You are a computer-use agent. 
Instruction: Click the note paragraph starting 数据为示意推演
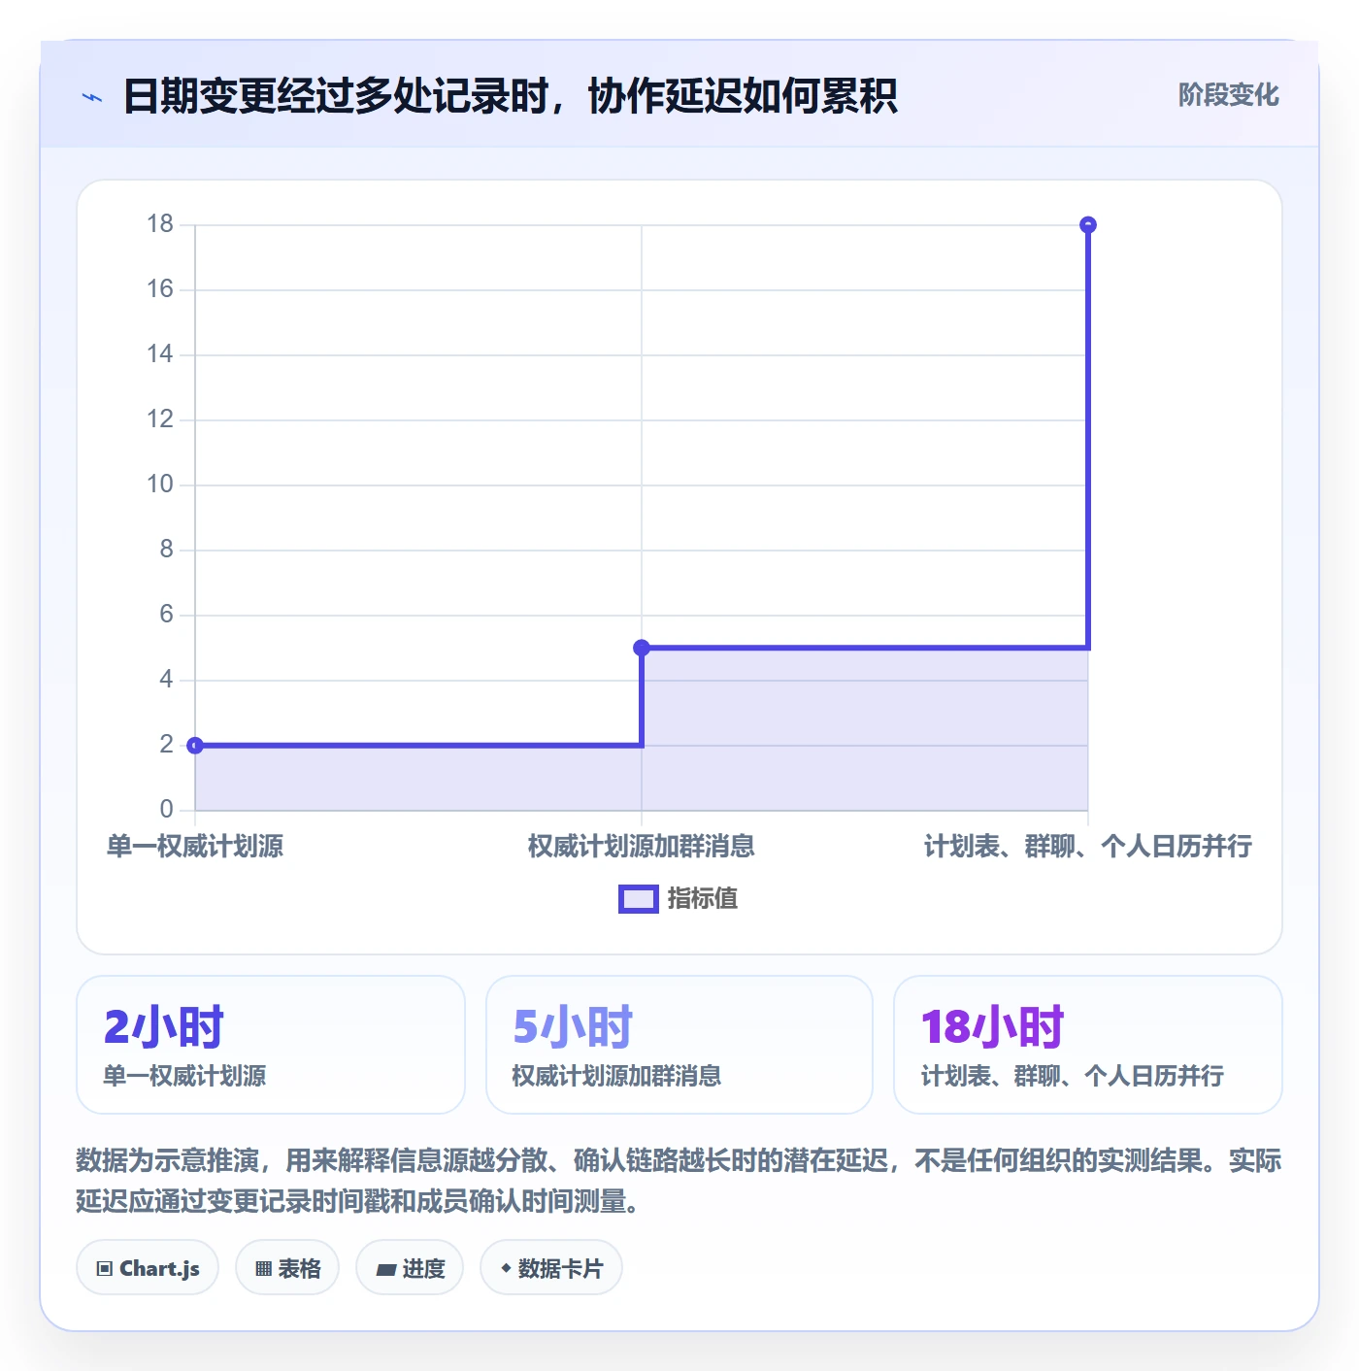pos(679,1181)
